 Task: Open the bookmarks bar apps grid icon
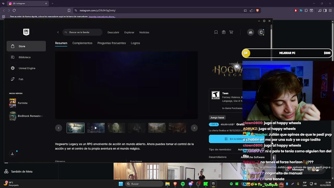pyautogui.click(x=3, y=16)
